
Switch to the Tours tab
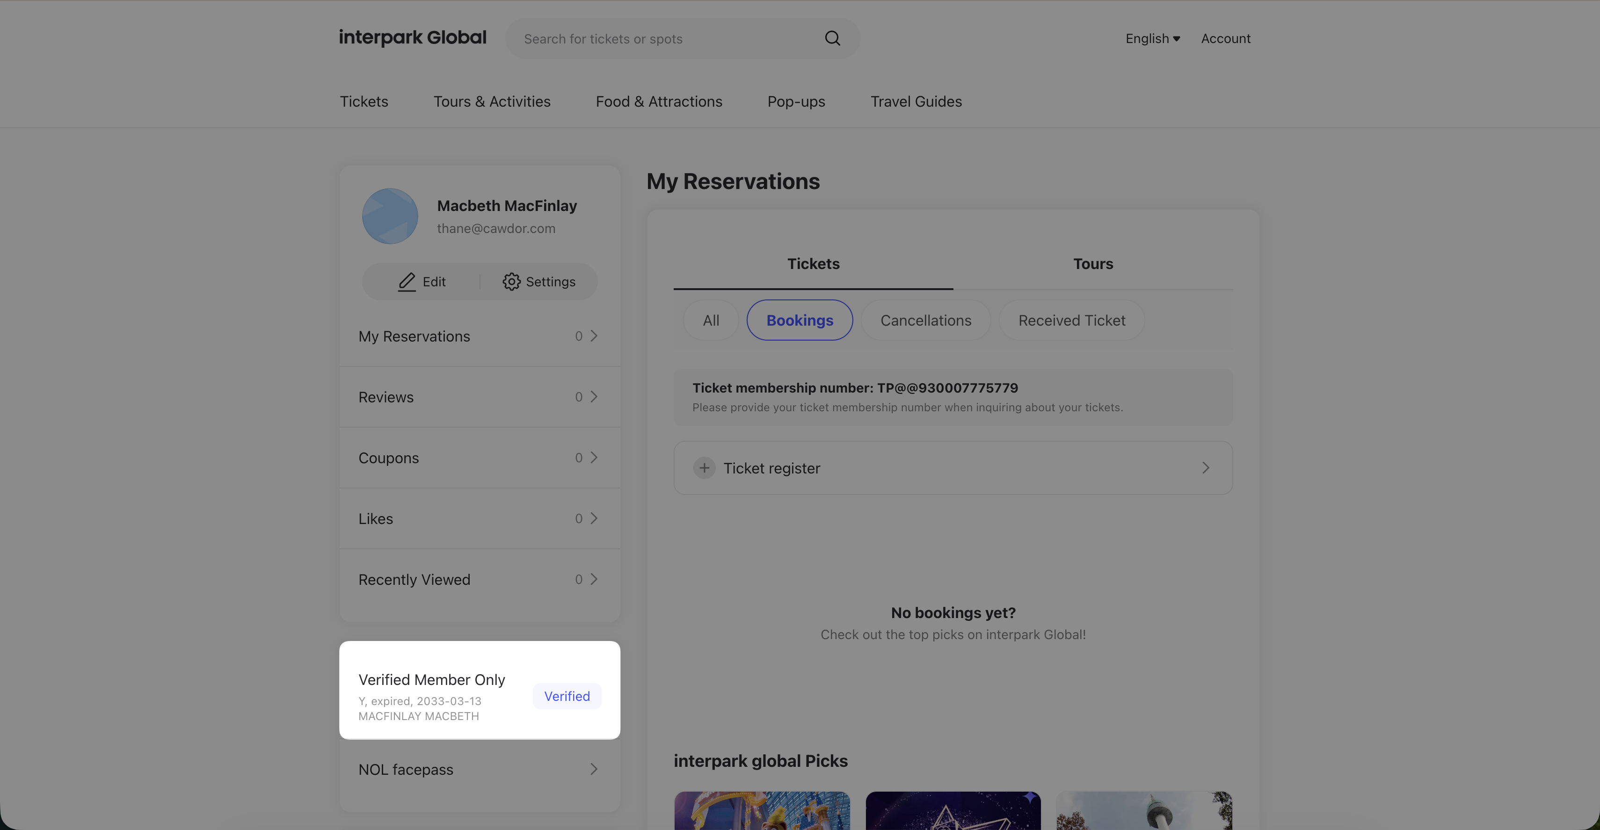coord(1092,264)
